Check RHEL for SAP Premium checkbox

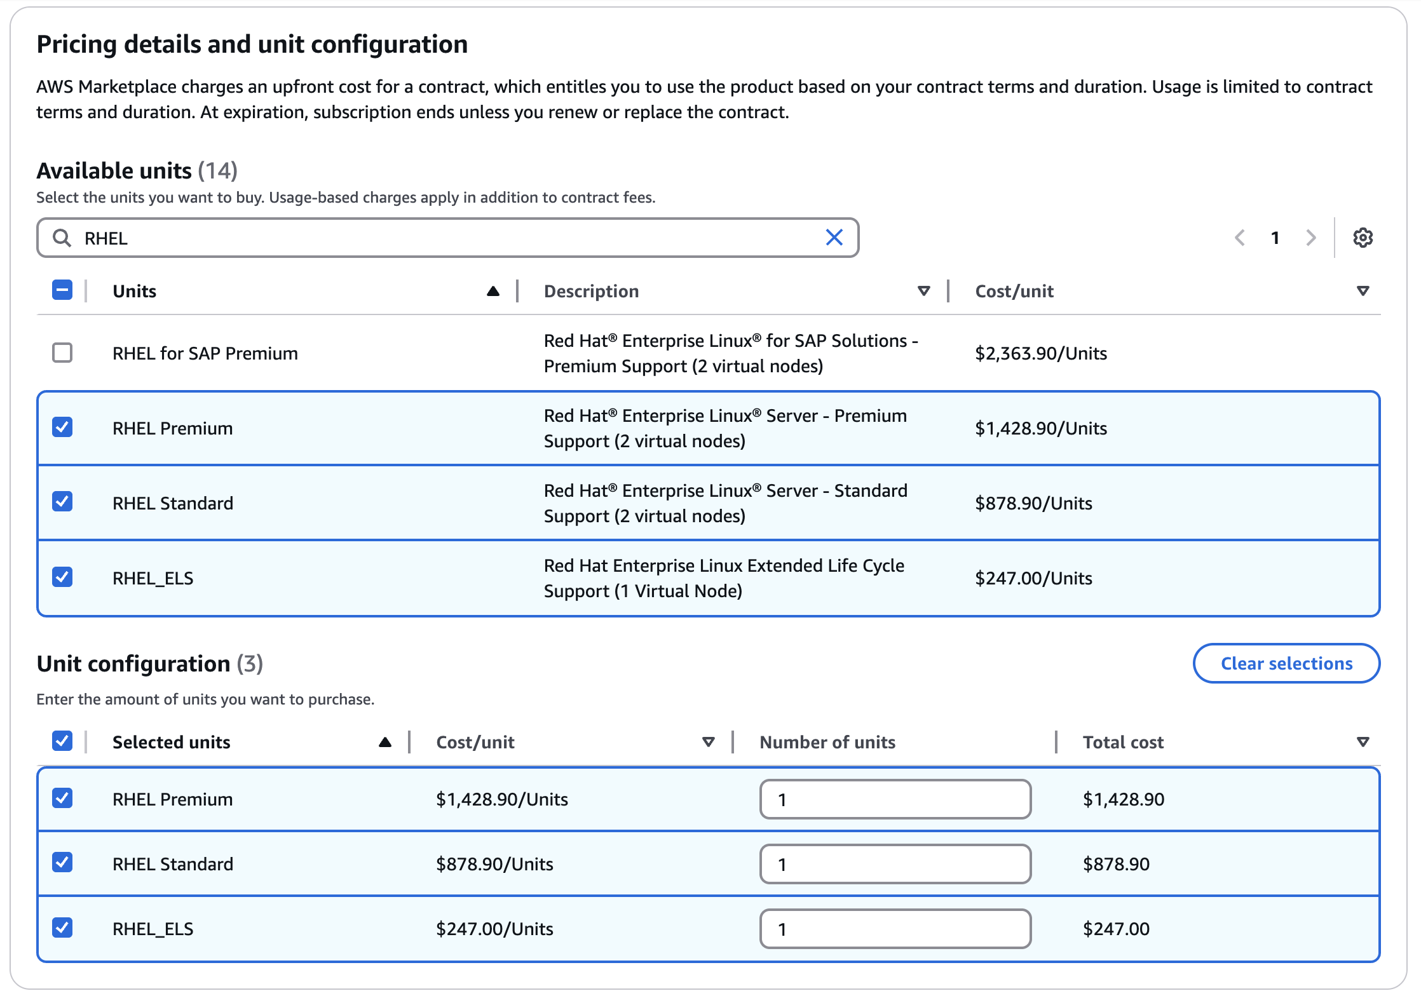(x=62, y=353)
